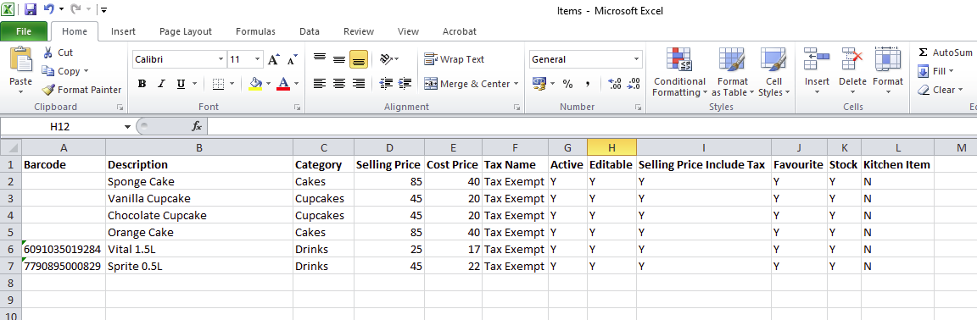The height and width of the screenshot is (320, 977).
Task: Open Fill Color palette dropdown arrow
Action: coord(268,84)
